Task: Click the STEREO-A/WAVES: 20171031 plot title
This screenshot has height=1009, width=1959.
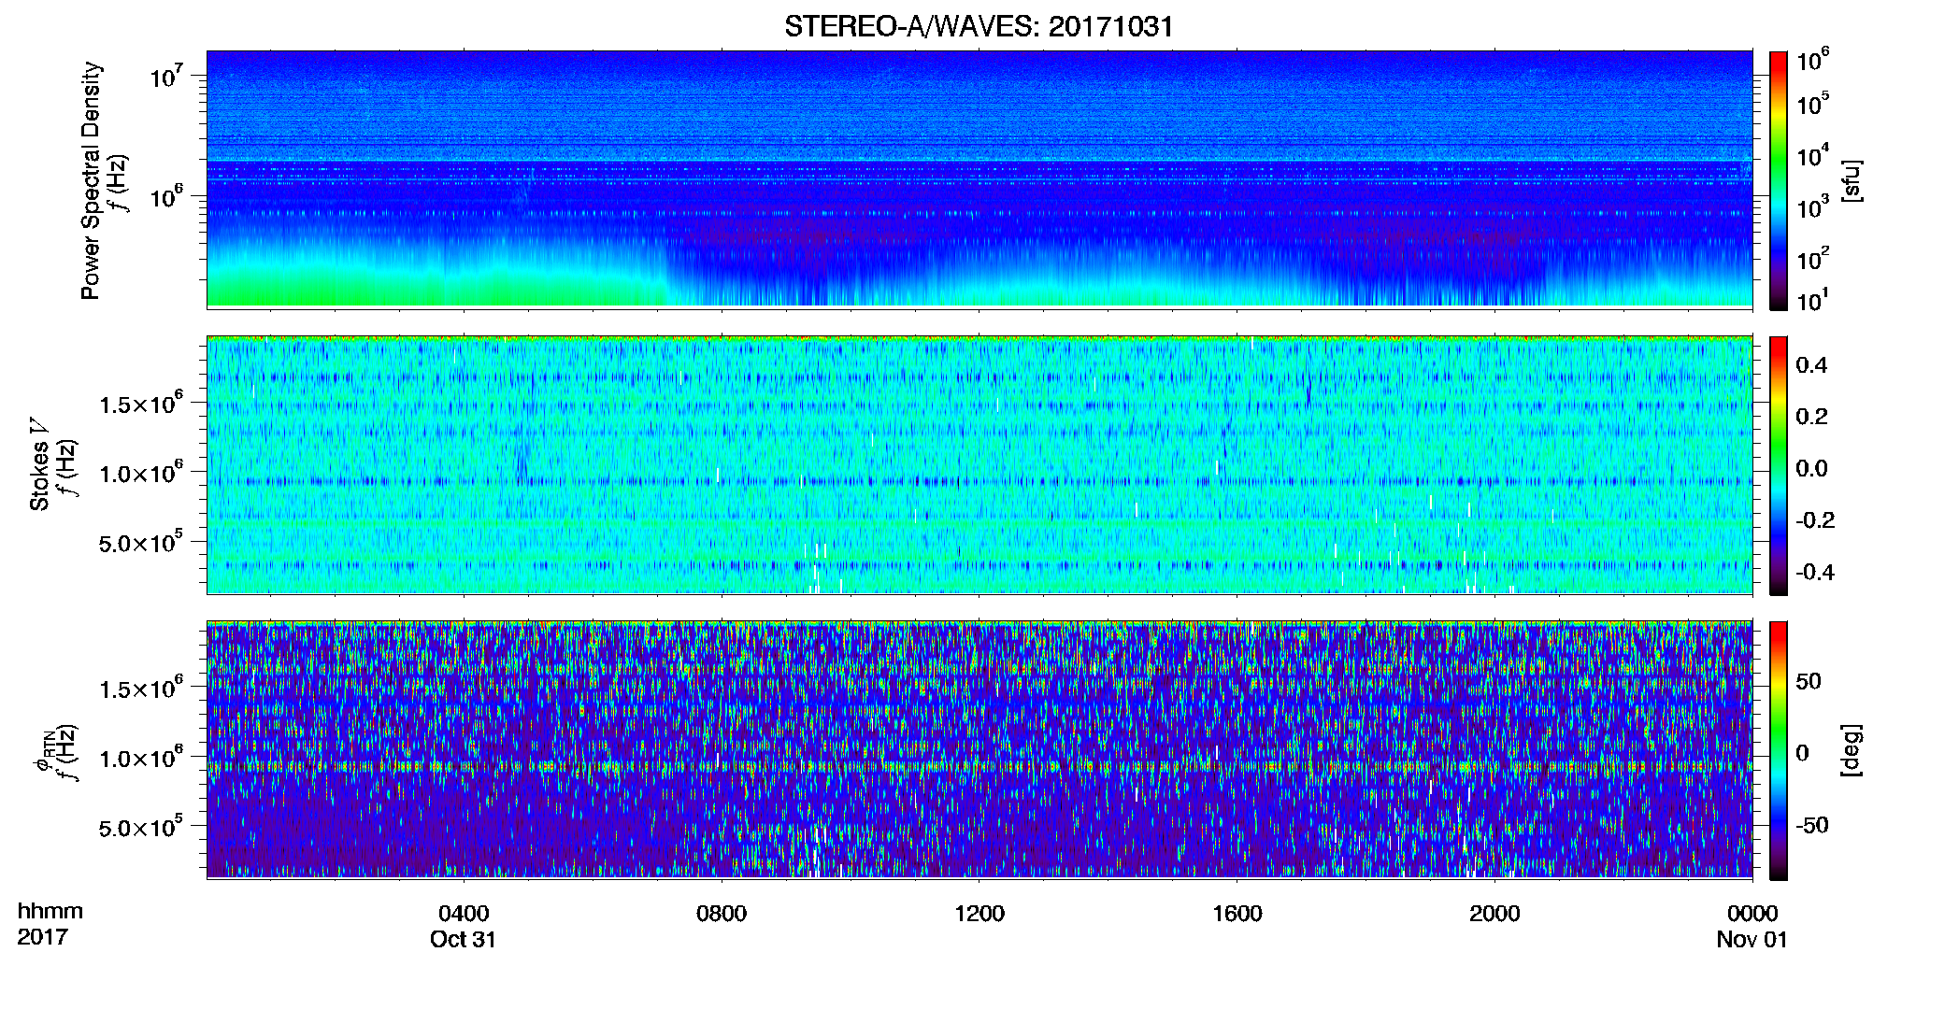Action: [979, 26]
